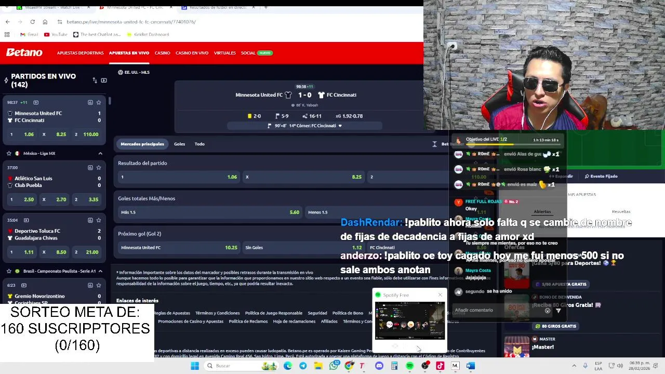This screenshot has height=374, width=665.
Task: Open Social menu item
Action: (x=248, y=53)
